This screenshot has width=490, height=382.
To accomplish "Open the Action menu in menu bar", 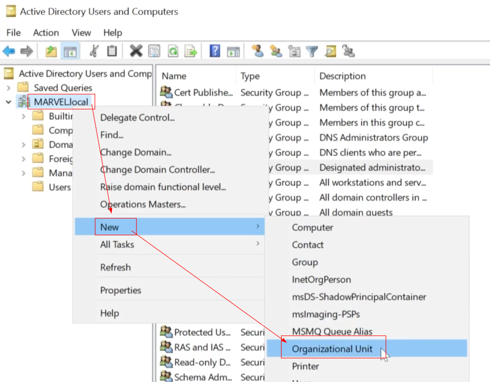I will [x=46, y=33].
